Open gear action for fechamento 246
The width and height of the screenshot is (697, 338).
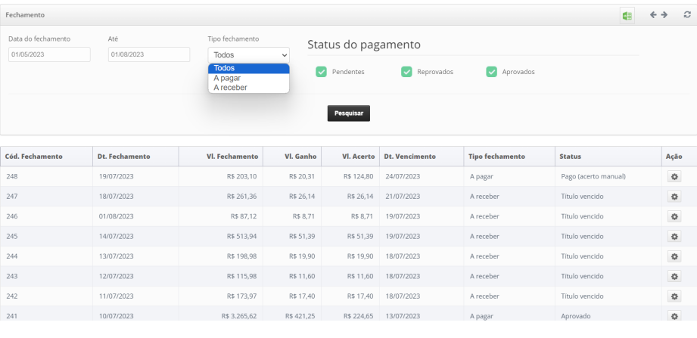click(x=672, y=216)
